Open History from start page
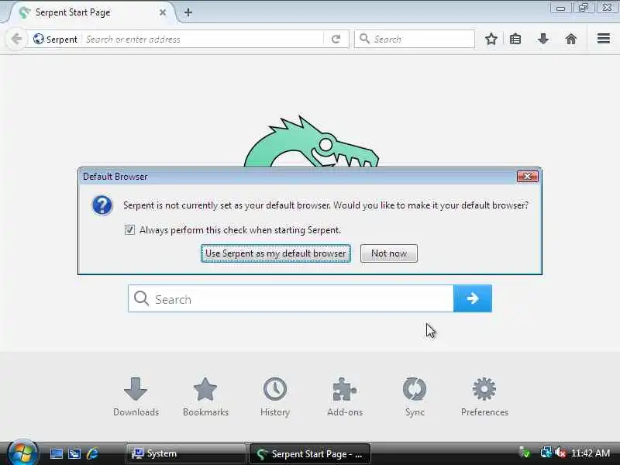The height and width of the screenshot is (465, 620). (275, 397)
